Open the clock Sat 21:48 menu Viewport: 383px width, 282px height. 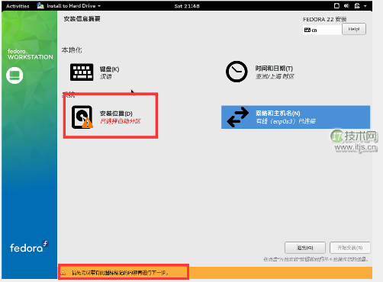[x=187, y=6]
